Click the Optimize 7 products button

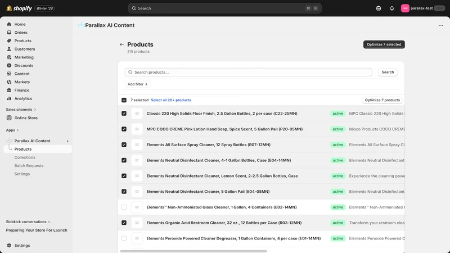coord(382,100)
